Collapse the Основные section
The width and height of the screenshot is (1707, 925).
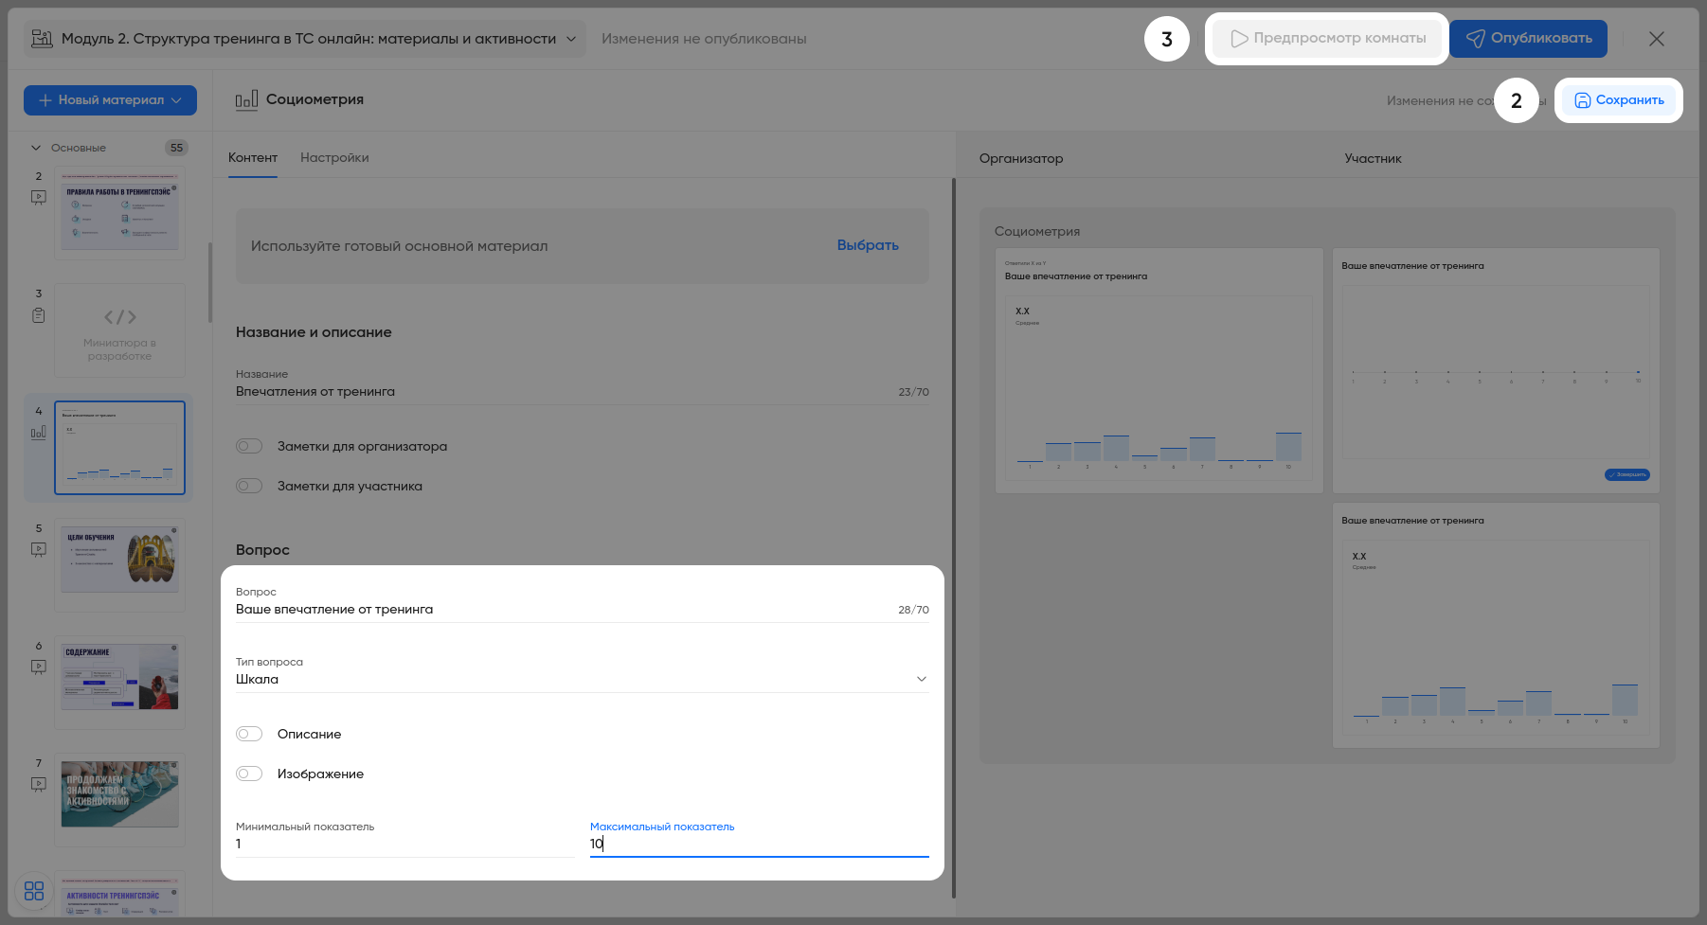click(36, 148)
